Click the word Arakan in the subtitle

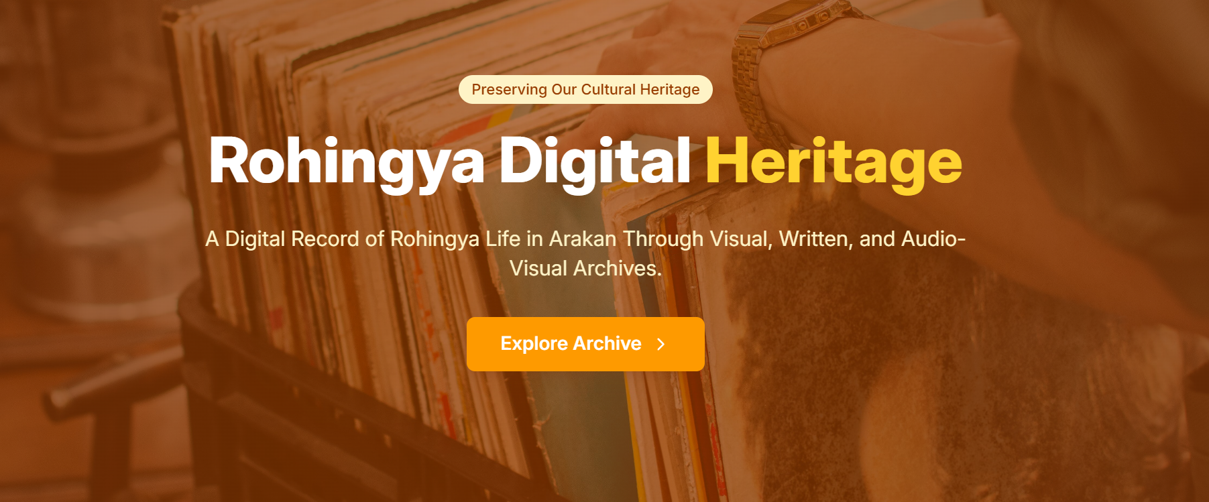coord(583,239)
